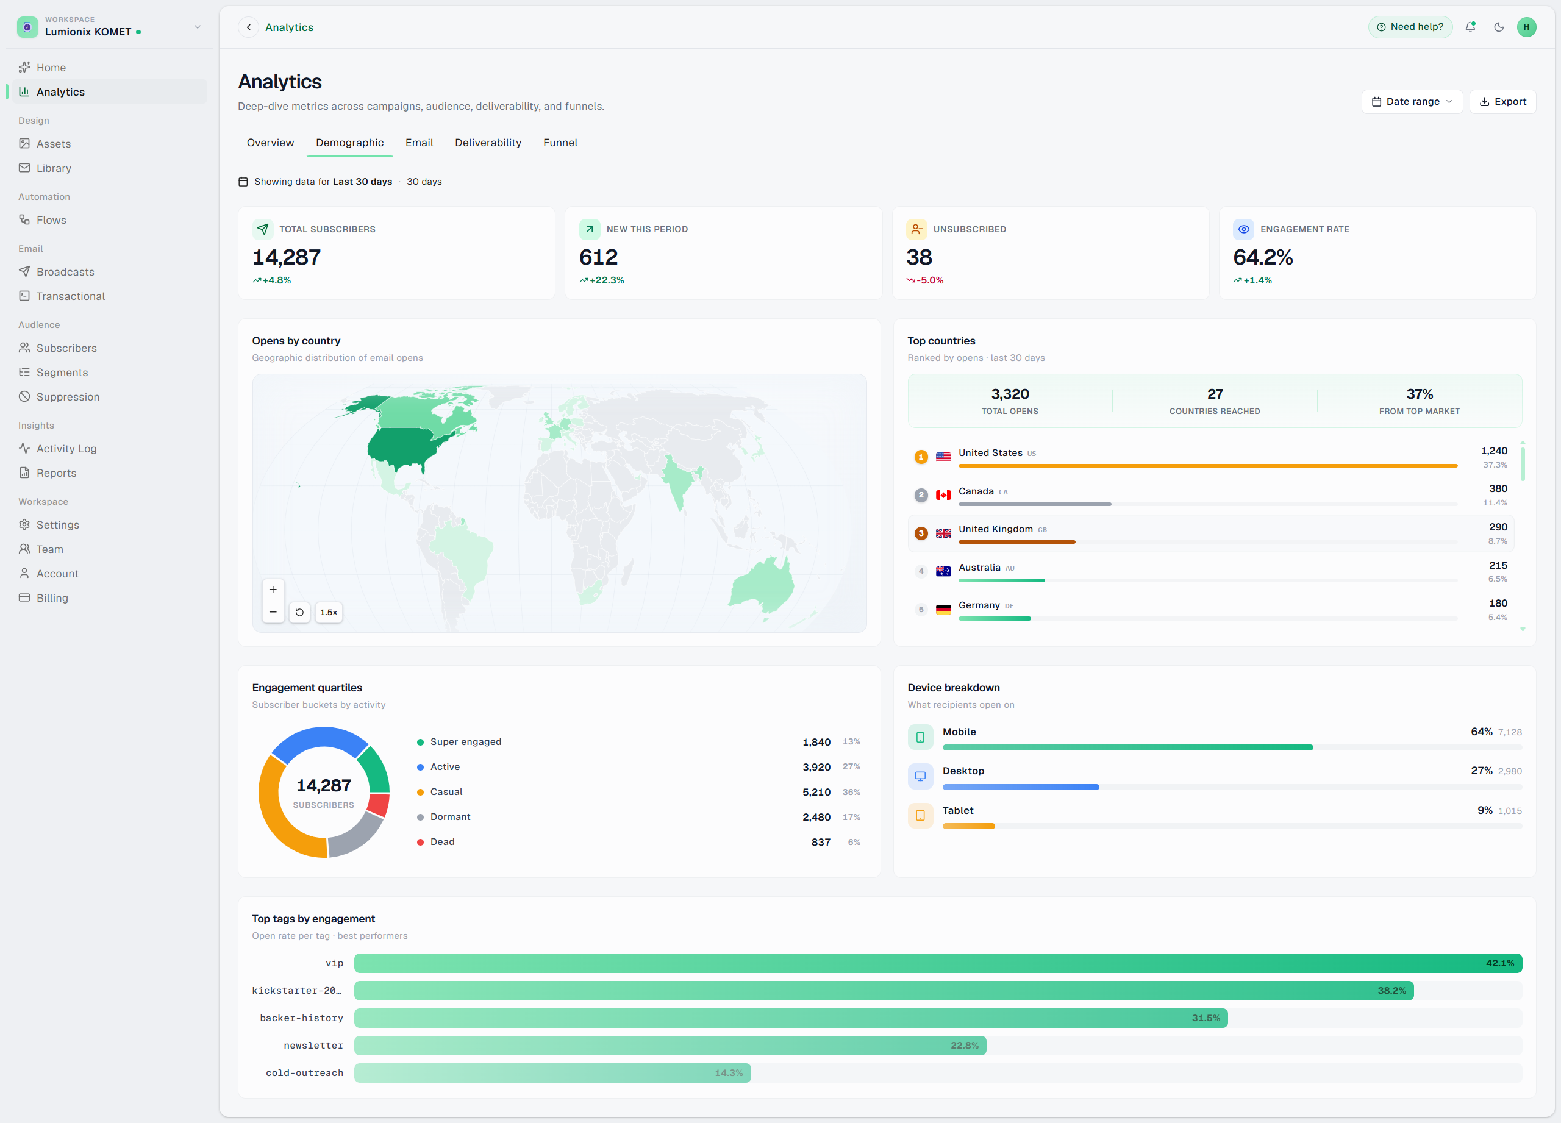1561x1123 pixels.
Task: Click the Top countries list scrollbar
Action: (x=1523, y=465)
